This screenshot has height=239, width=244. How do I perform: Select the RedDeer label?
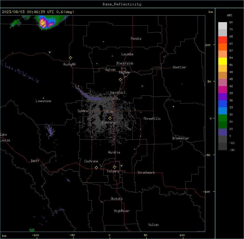(125, 72)
